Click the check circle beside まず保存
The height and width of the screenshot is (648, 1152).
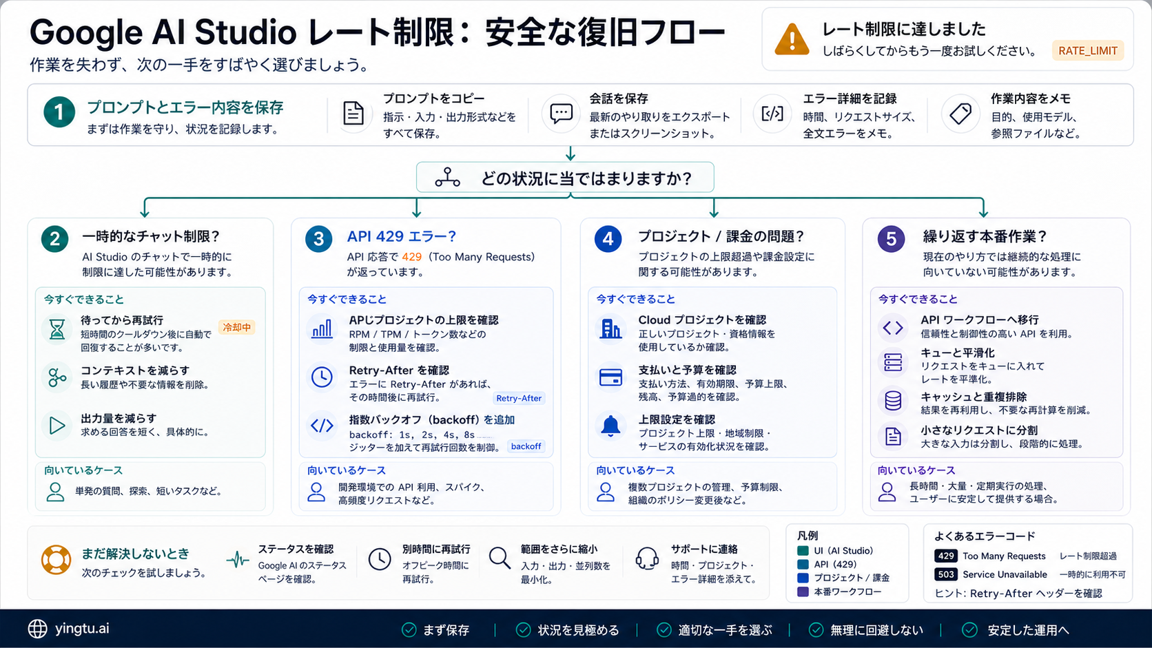point(409,629)
